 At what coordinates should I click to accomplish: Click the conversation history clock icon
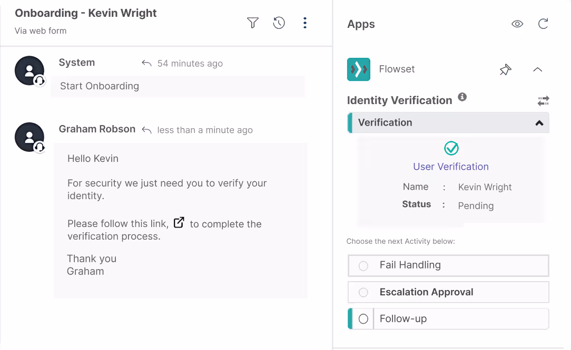point(279,23)
